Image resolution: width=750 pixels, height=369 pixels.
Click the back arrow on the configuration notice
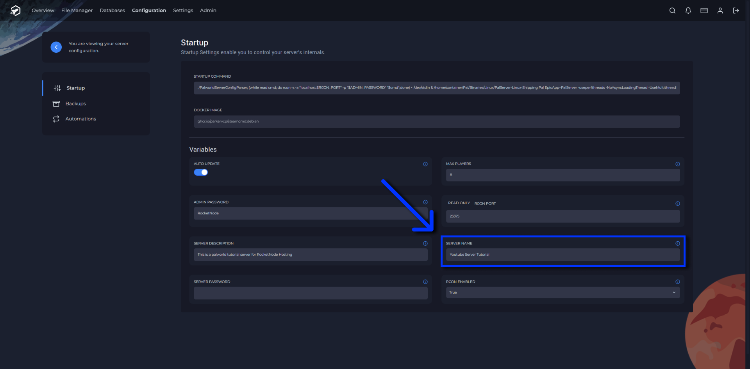click(56, 47)
